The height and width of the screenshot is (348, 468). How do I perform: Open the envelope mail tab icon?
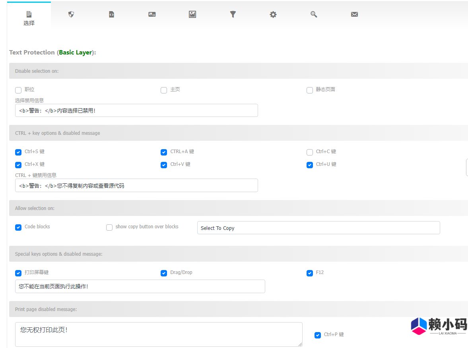[x=354, y=14]
